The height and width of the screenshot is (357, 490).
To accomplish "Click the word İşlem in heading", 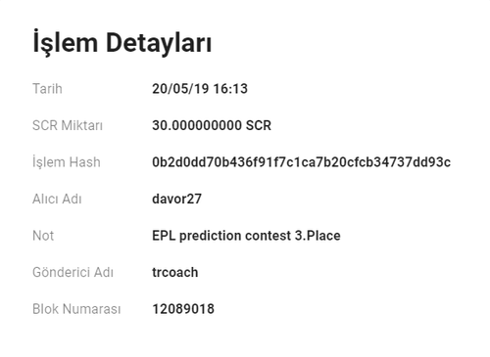I will (x=66, y=43).
